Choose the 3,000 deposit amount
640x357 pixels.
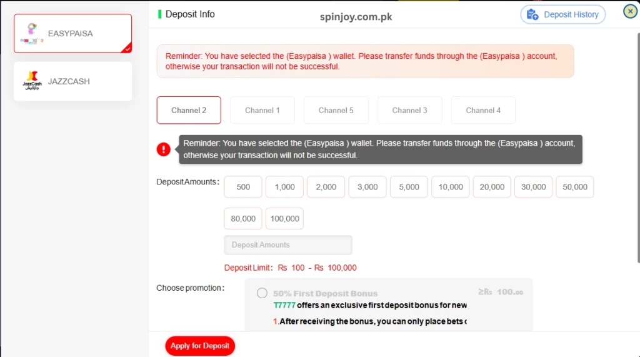pyautogui.click(x=367, y=187)
